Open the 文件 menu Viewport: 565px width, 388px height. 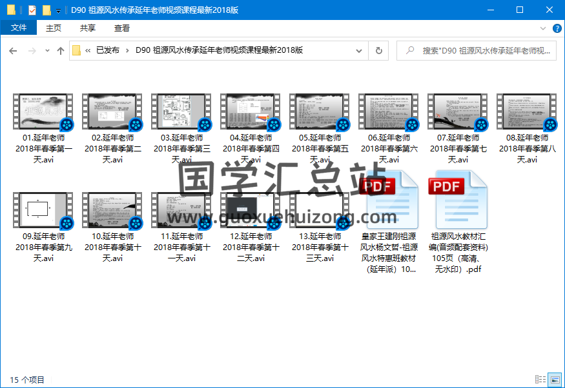tap(19, 28)
